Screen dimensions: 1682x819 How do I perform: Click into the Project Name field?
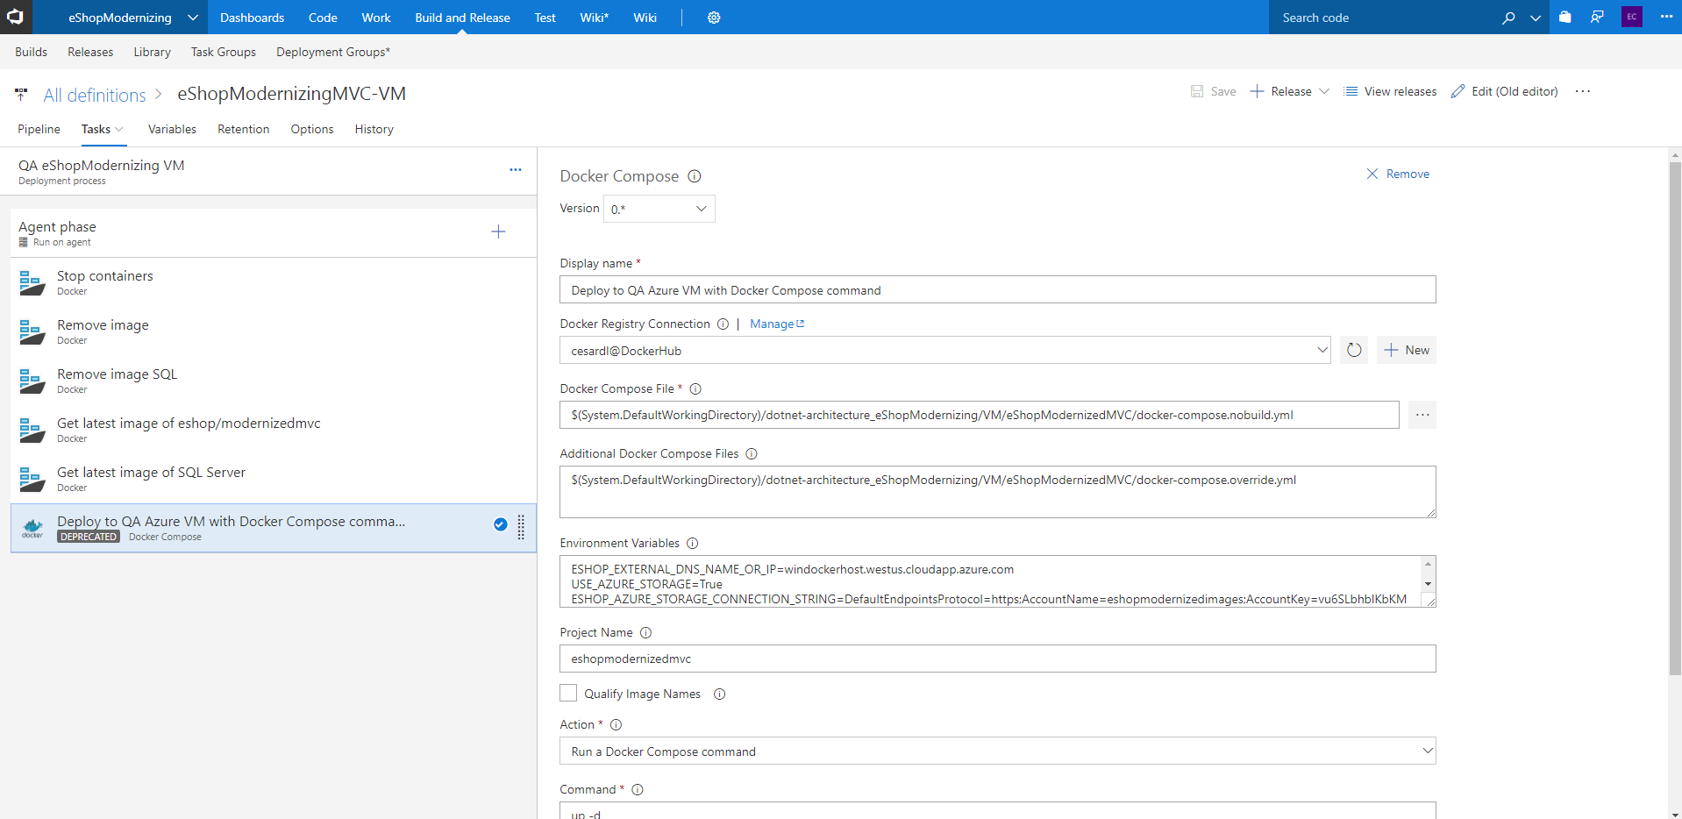(x=998, y=659)
